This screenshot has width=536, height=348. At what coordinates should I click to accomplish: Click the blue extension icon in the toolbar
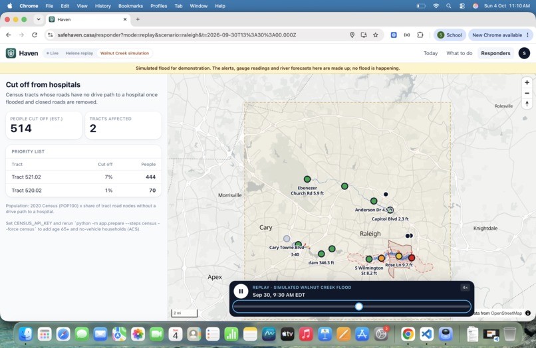pyautogui.click(x=394, y=35)
